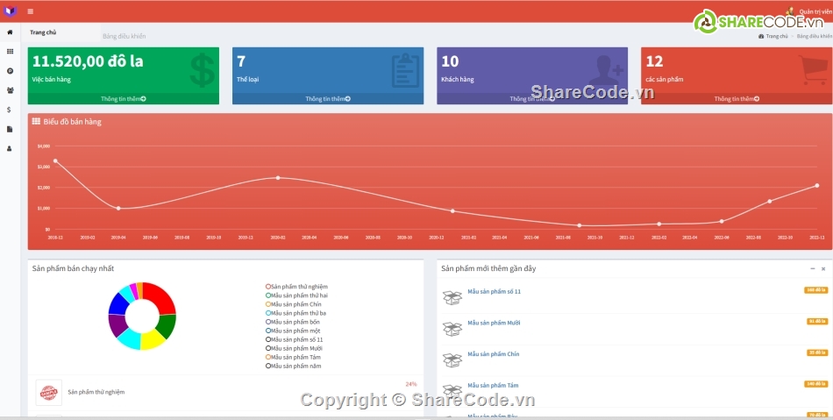Screen dimensions: 833x420
Task: Click 'Thông tin thêm' on the products card
Action: [736, 99]
